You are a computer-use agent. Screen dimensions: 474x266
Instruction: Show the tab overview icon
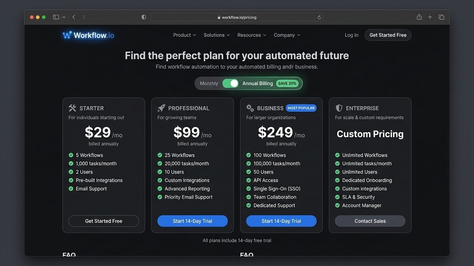[441, 17]
